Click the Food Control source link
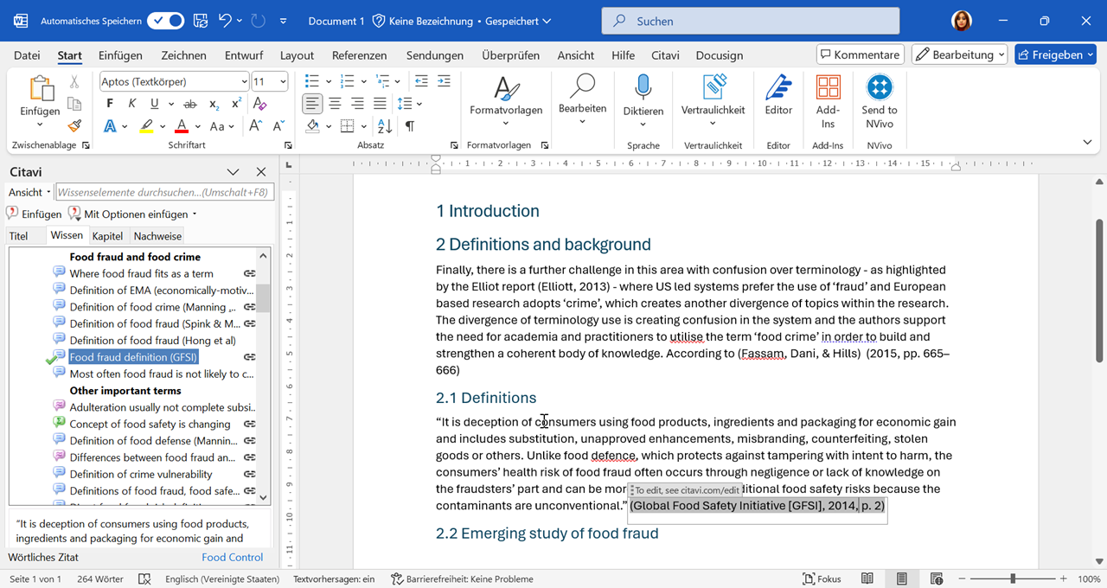The width and height of the screenshot is (1107, 588). (232, 558)
